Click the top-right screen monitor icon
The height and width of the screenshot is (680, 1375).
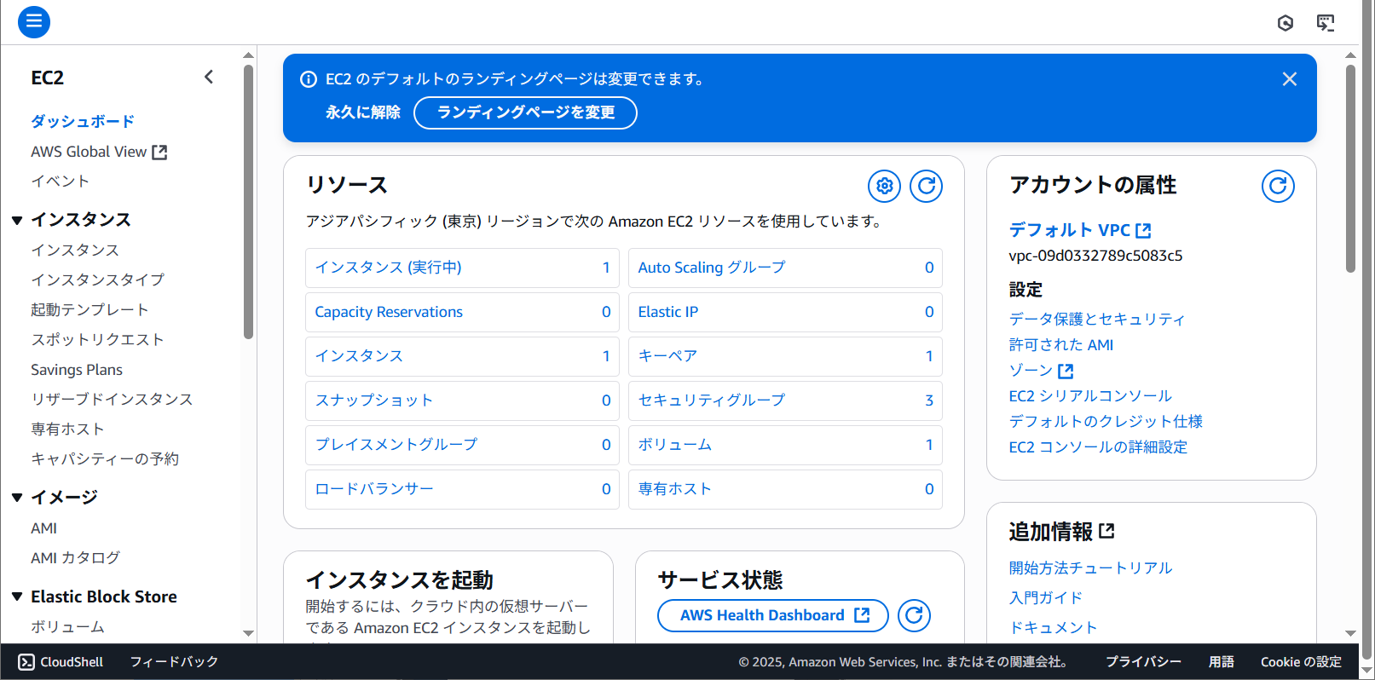tap(1325, 23)
